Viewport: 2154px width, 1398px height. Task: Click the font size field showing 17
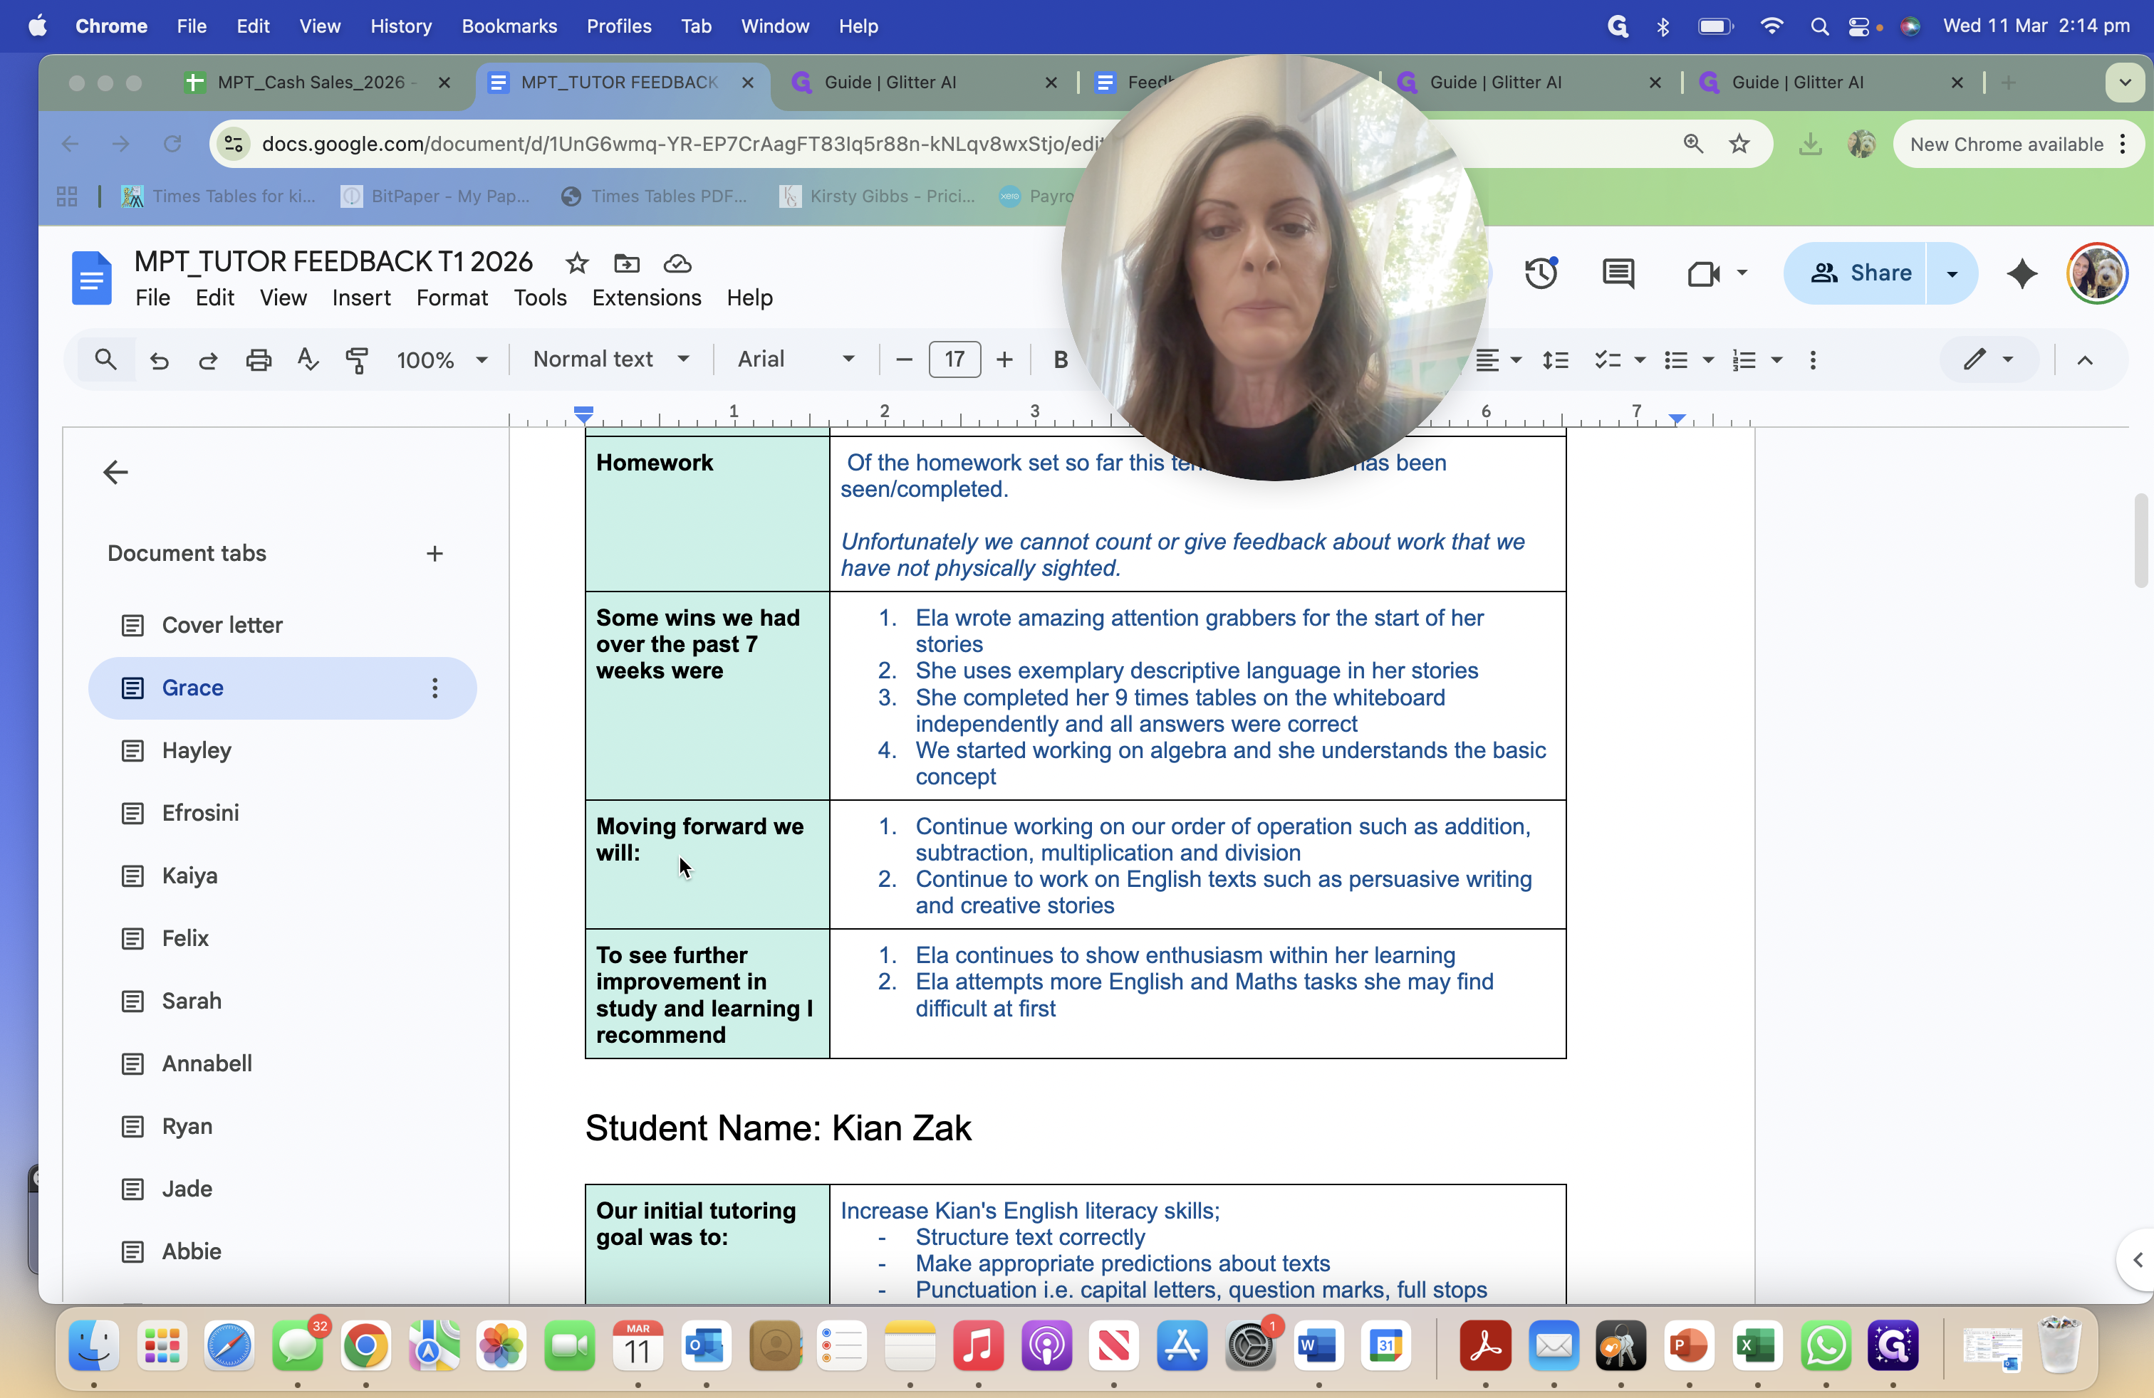point(954,360)
